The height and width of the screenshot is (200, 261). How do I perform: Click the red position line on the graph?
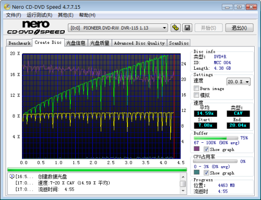click(x=174, y=106)
